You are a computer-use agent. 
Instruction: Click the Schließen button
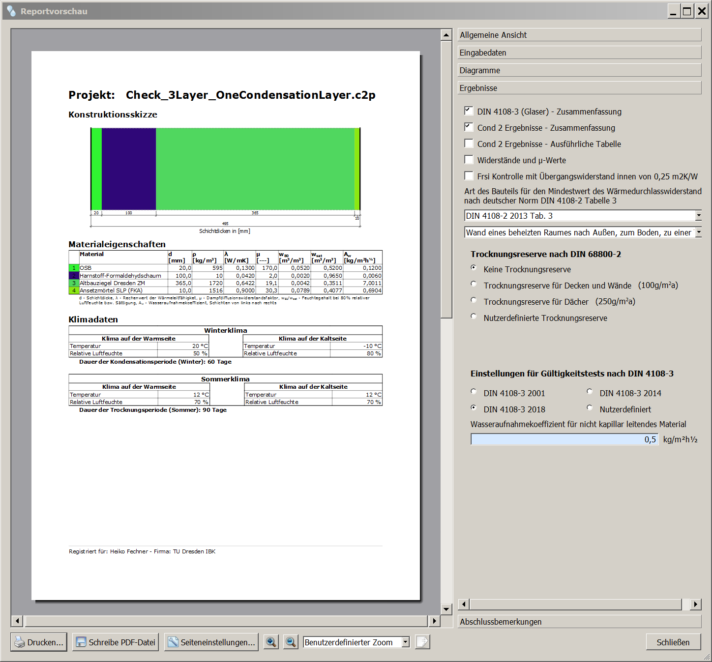click(x=673, y=642)
